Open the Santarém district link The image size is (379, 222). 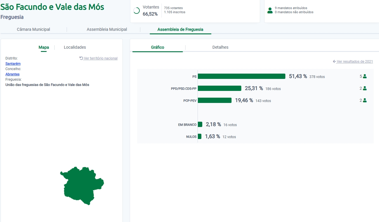pyautogui.click(x=13, y=64)
